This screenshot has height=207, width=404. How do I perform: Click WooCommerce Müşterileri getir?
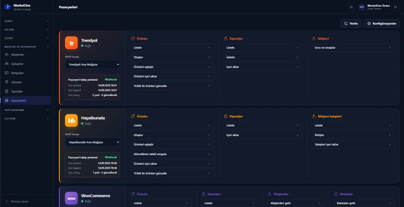[x=296, y=203]
